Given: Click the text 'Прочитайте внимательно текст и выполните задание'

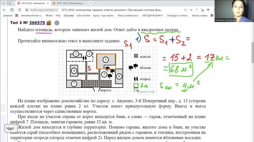Looking at the screenshot, I should coord(69,41).
